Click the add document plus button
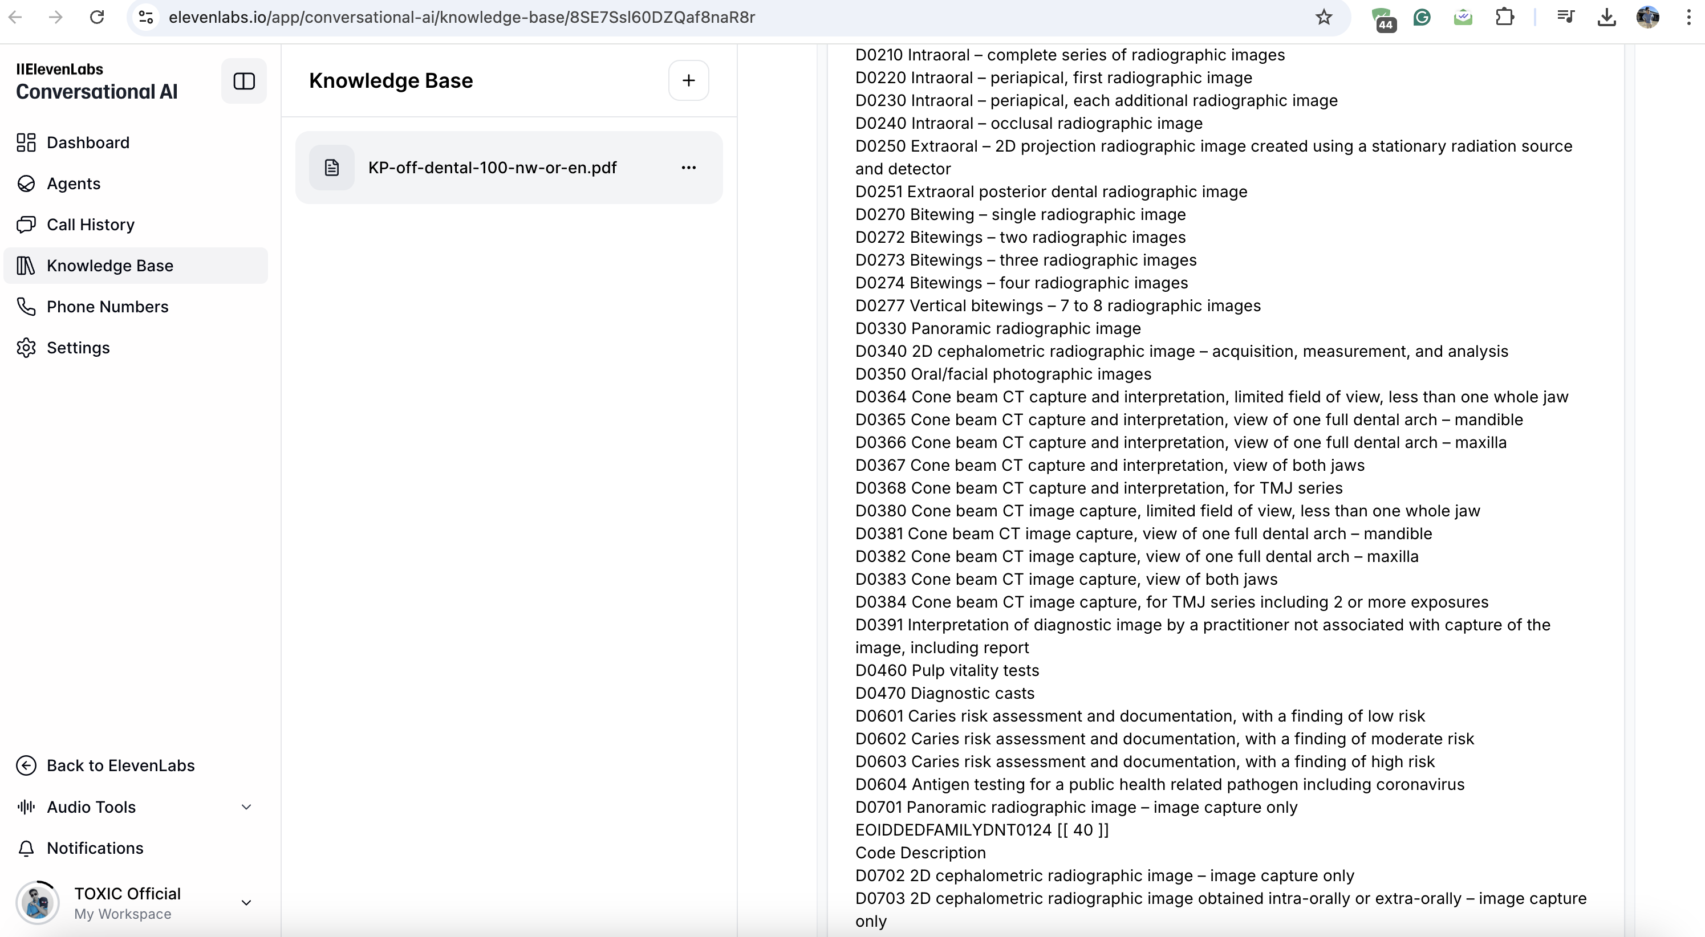 688,81
